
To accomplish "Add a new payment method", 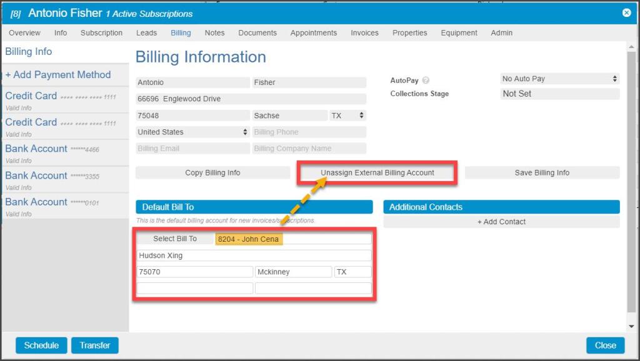I will (58, 75).
